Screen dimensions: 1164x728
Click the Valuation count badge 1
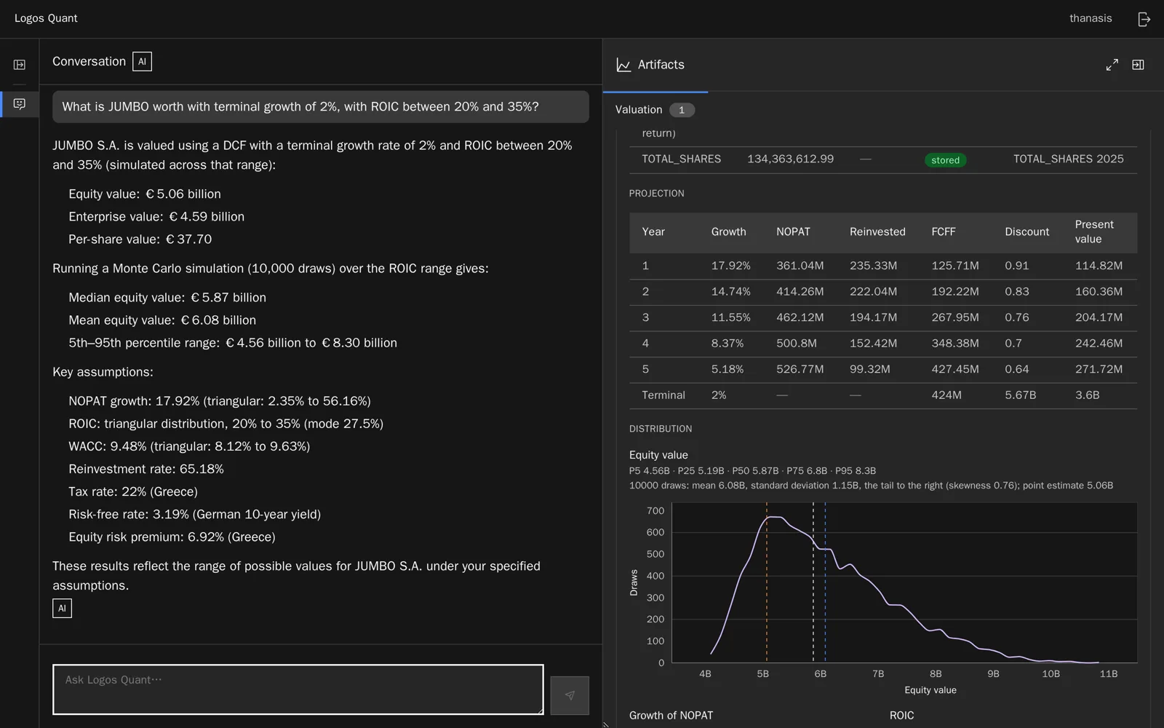pos(682,110)
